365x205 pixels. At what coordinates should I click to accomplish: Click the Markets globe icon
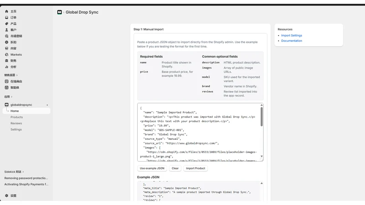click(x=6, y=54)
